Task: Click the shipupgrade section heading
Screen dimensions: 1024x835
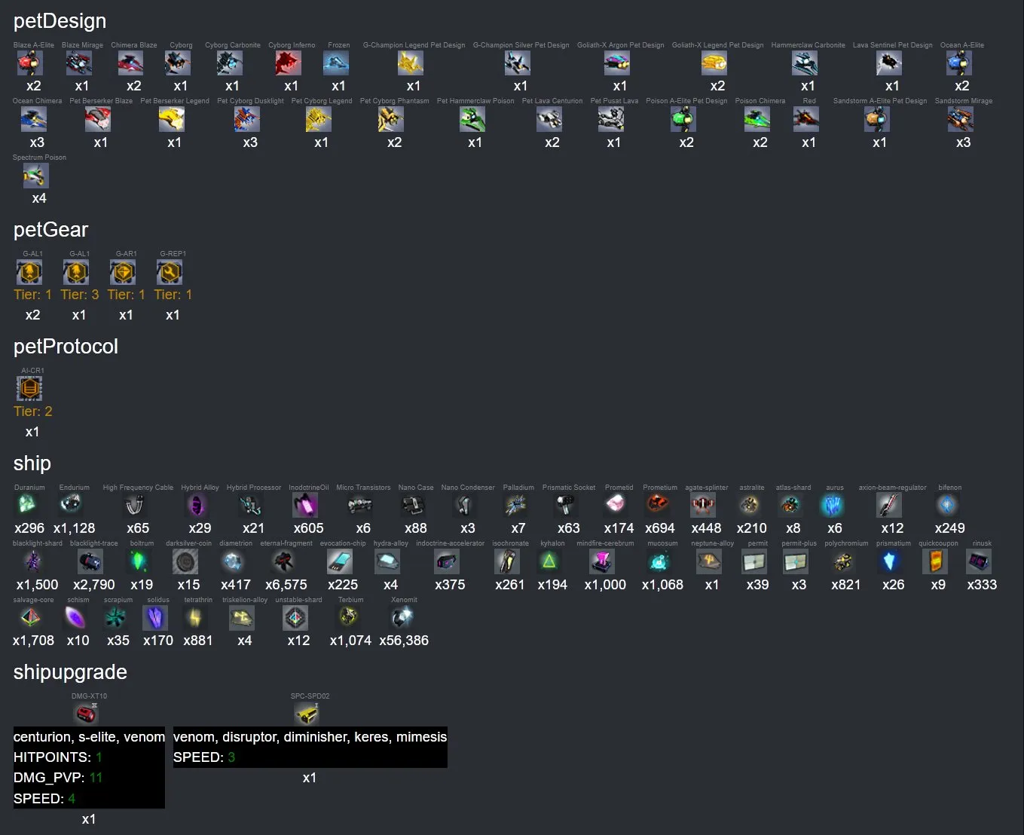Action: tap(70, 672)
